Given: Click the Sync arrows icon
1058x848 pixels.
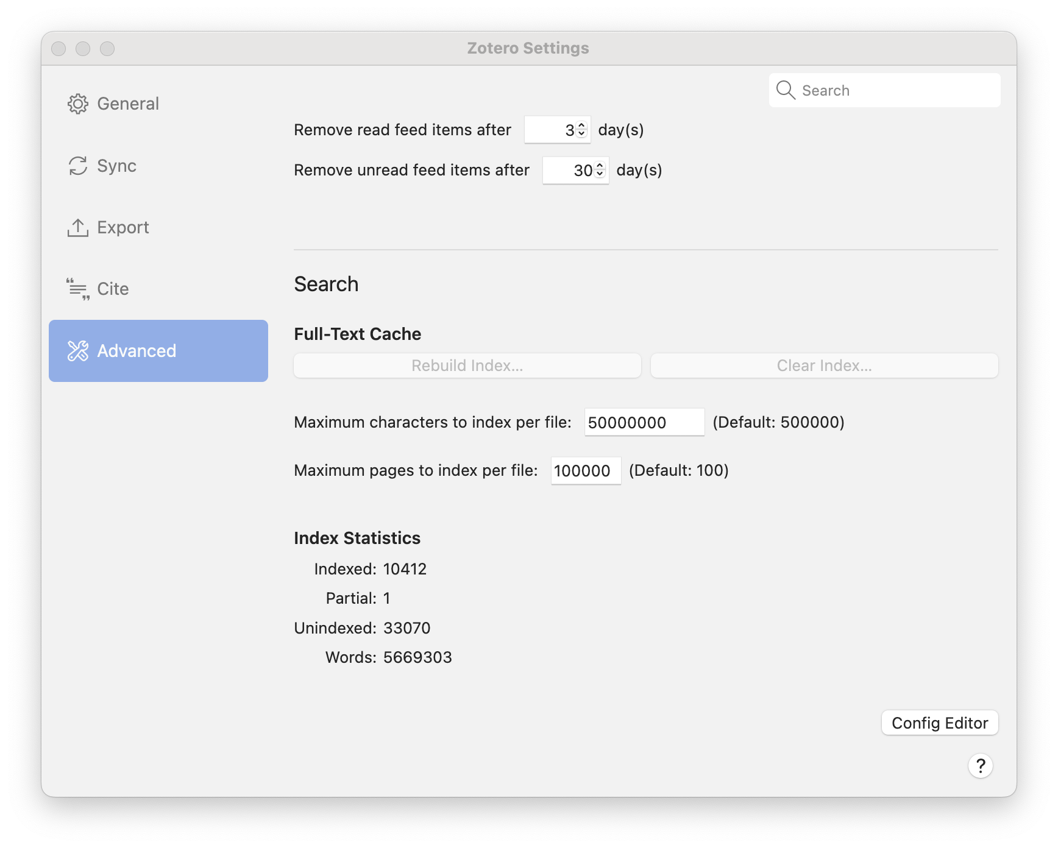Looking at the screenshot, I should [78, 166].
